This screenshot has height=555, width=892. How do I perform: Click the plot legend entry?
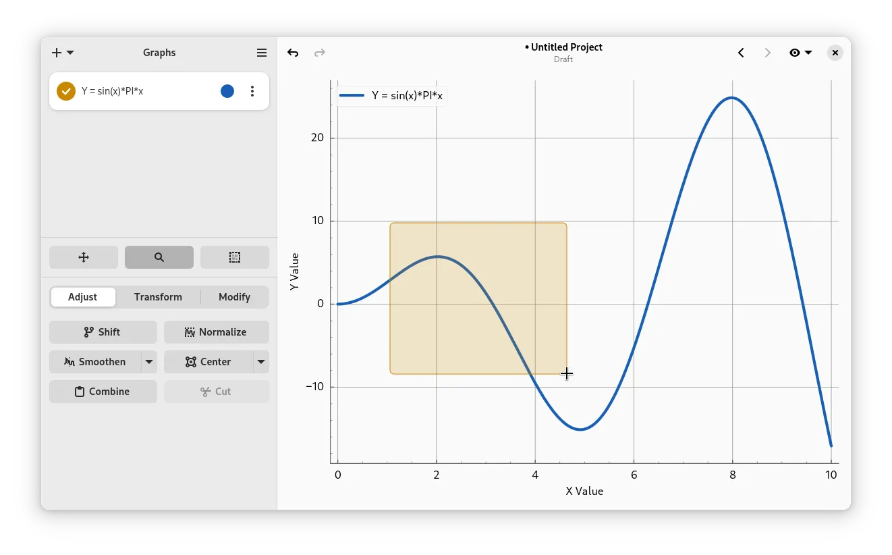[x=391, y=96]
